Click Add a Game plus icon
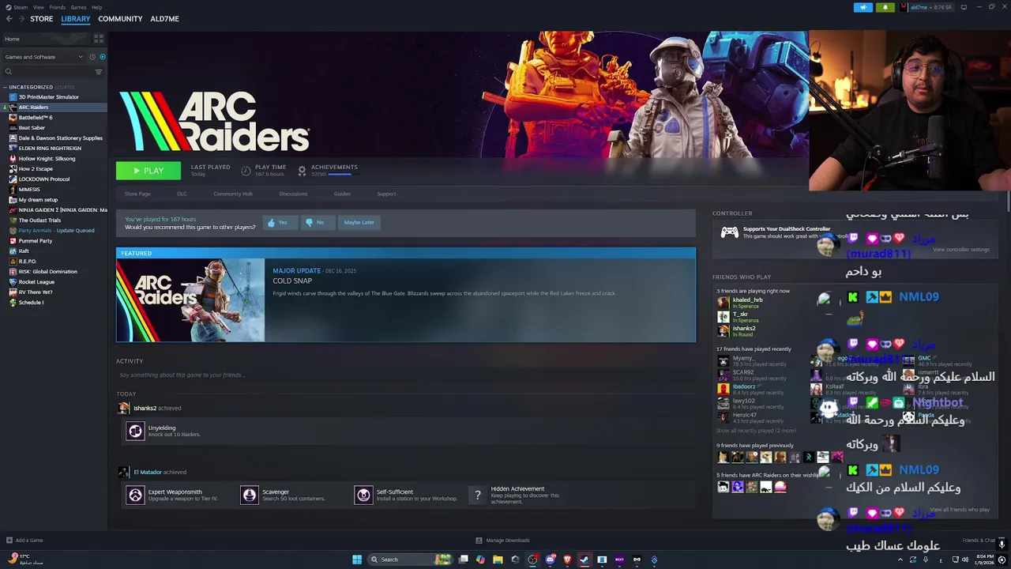The image size is (1011, 569). (9, 541)
